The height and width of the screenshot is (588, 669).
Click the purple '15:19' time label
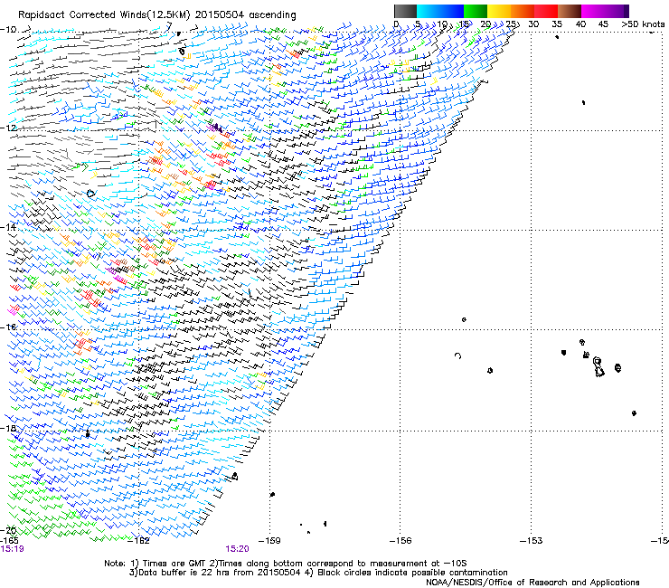13,549
